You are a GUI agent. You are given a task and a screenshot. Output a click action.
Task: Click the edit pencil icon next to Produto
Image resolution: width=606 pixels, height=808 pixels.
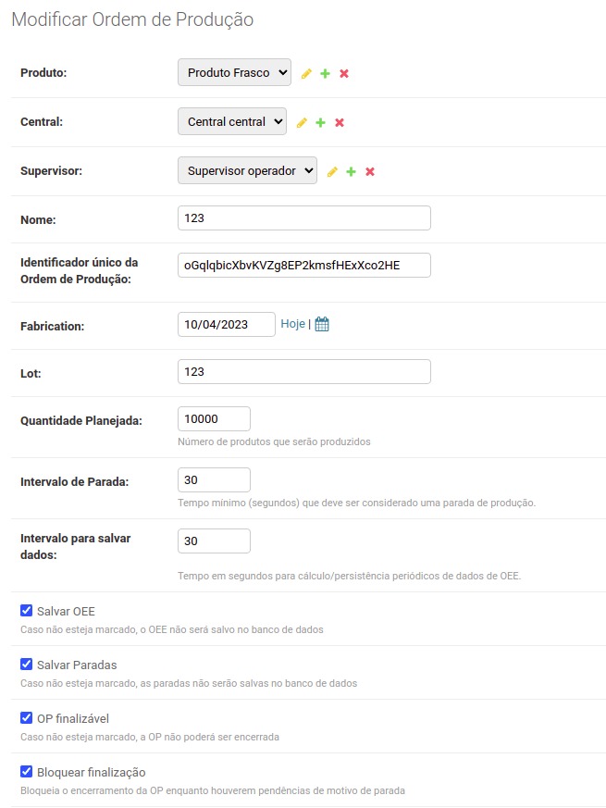click(306, 72)
